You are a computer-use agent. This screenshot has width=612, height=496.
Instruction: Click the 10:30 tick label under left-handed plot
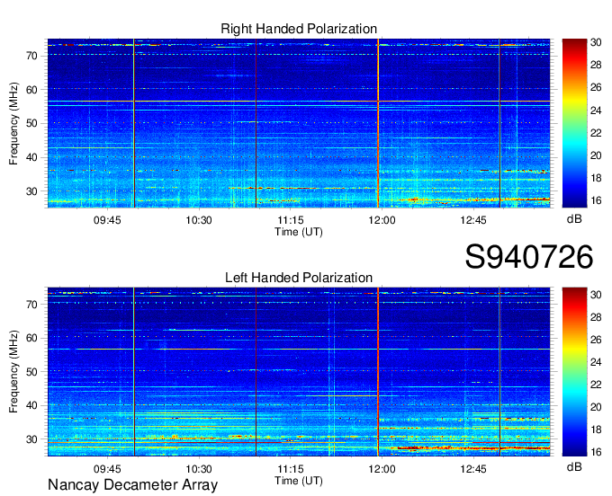(x=199, y=469)
